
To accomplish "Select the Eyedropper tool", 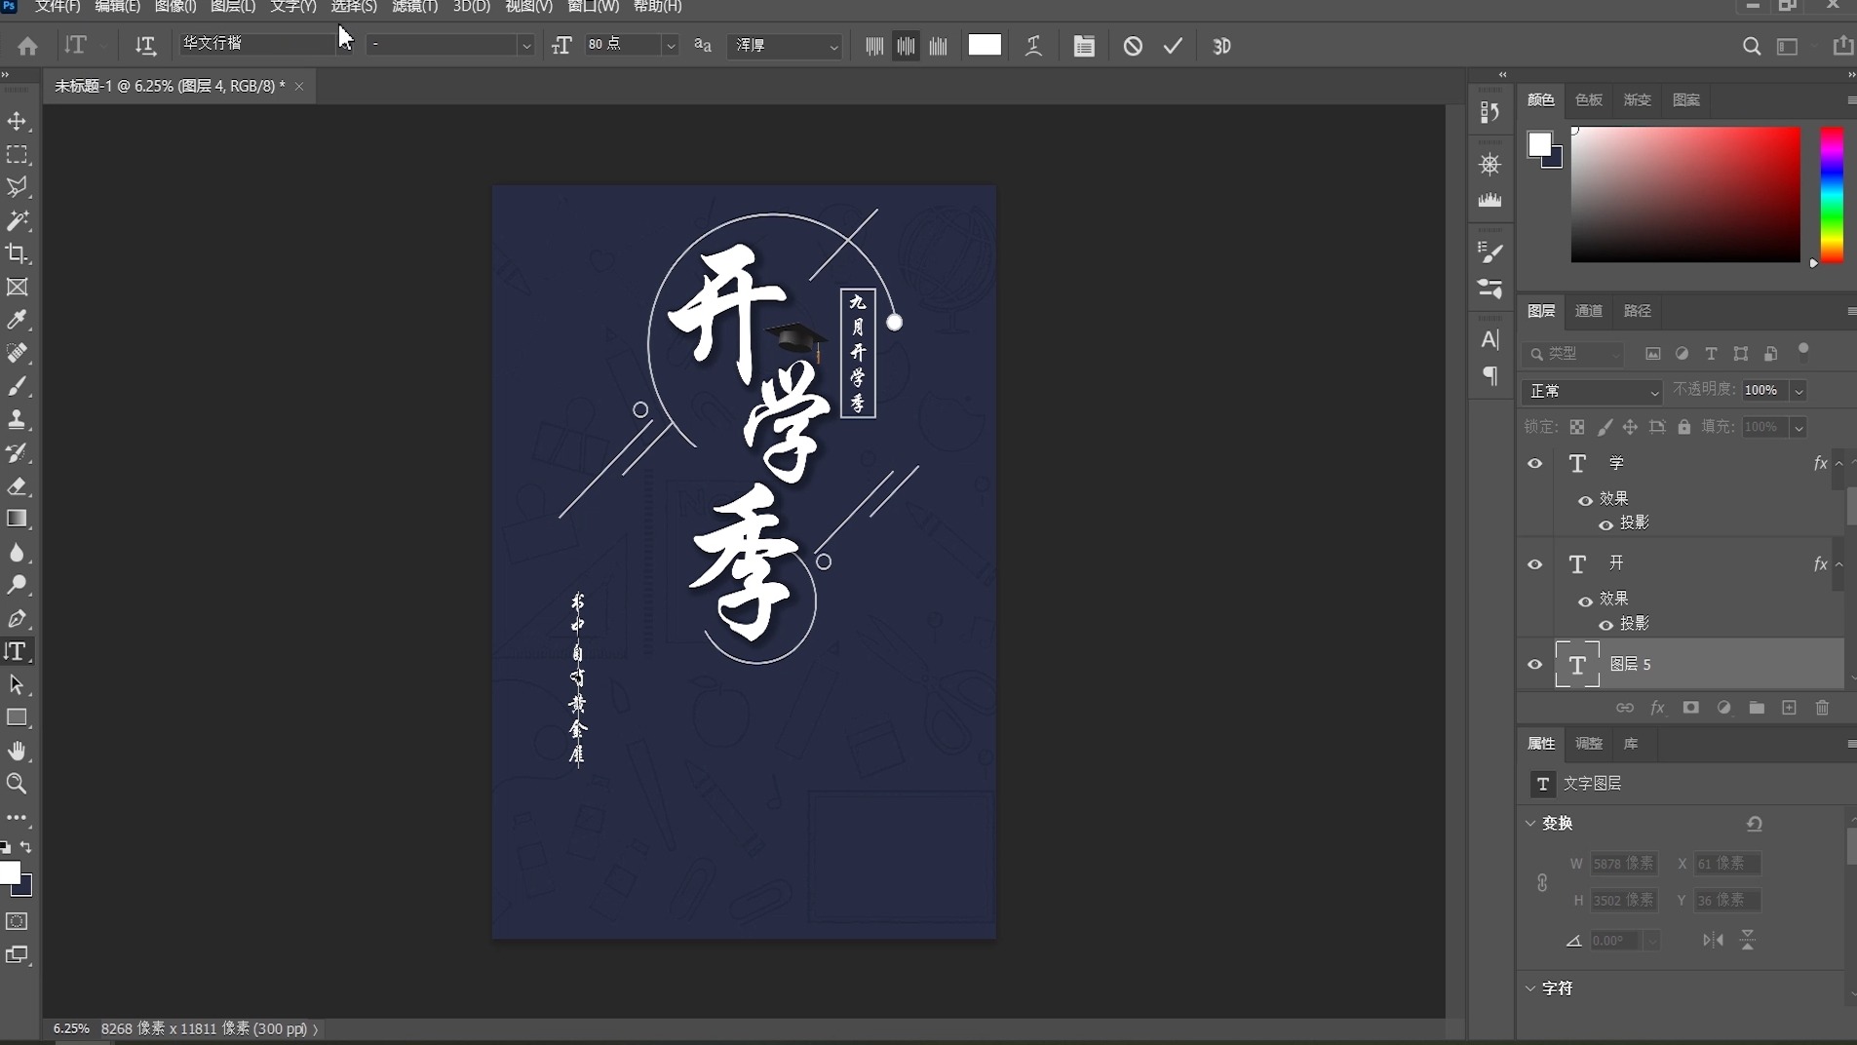I will click(x=18, y=320).
